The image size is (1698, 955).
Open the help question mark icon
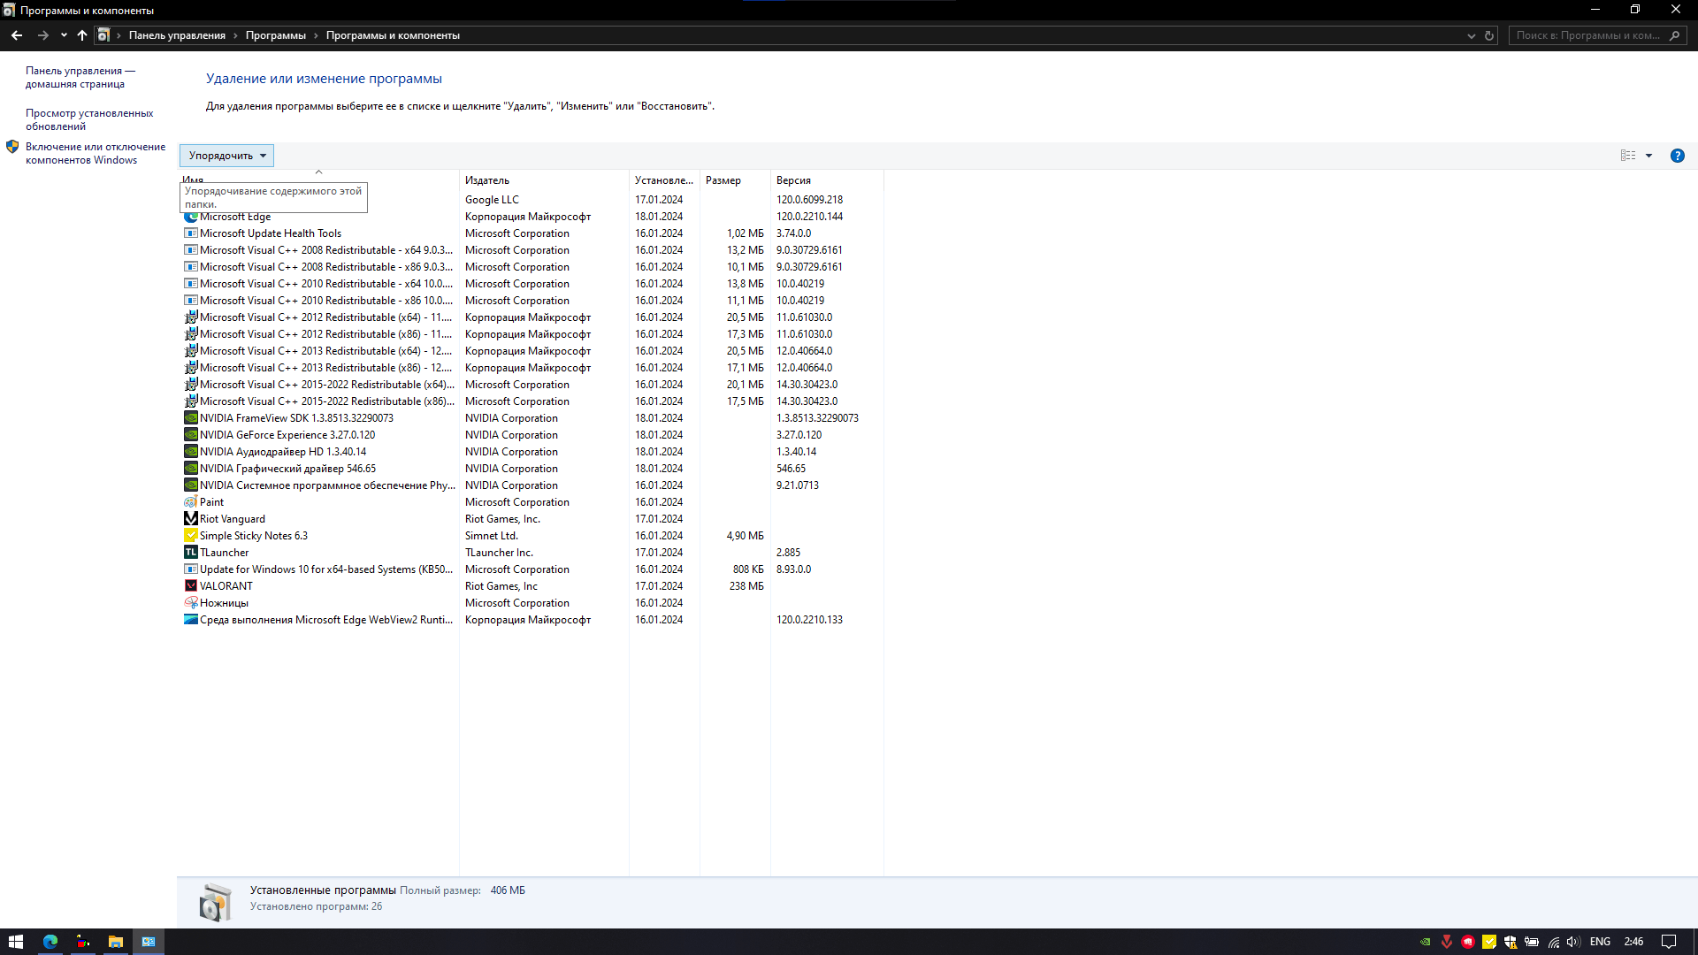[x=1677, y=156]
